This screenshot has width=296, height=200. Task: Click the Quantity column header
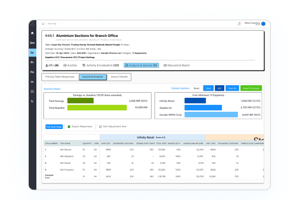pyautogui.click(x=87, y=144)
